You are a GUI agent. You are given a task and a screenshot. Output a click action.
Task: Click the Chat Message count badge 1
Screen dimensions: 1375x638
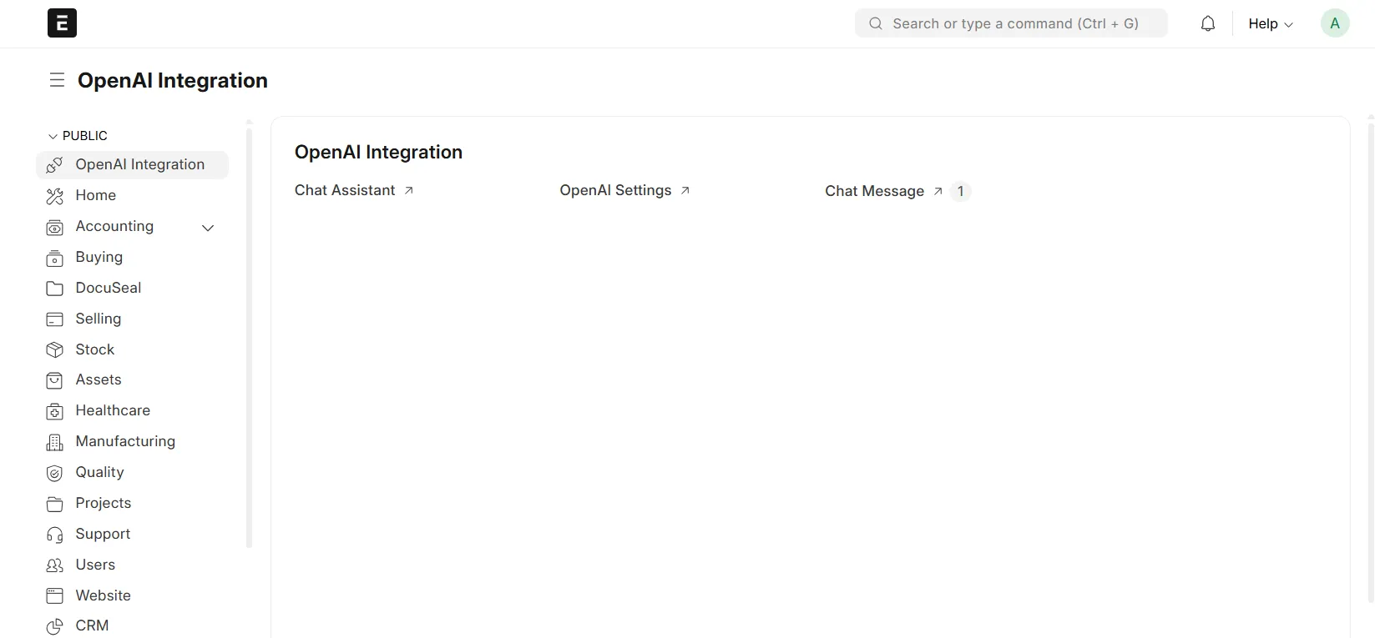point(961,191)
